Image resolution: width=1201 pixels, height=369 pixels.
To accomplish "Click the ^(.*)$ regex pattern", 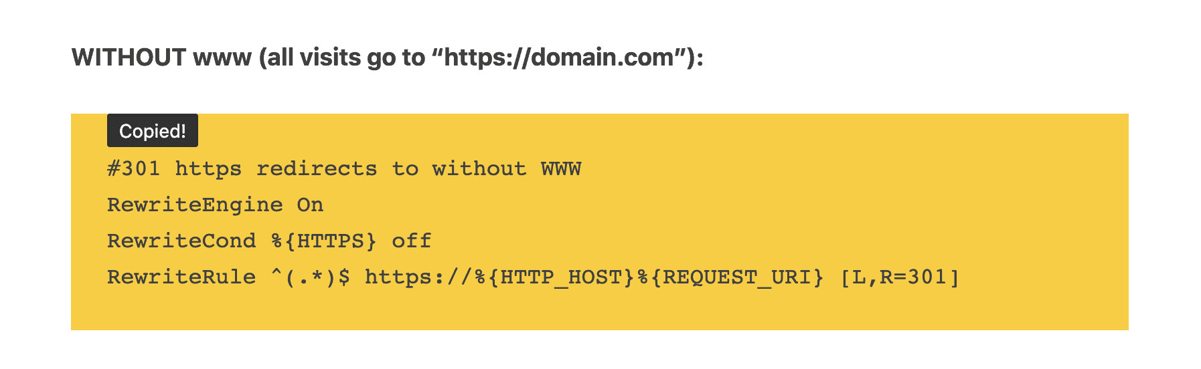I will point(311,277).
